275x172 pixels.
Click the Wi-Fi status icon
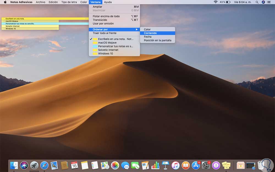[216, 2]
